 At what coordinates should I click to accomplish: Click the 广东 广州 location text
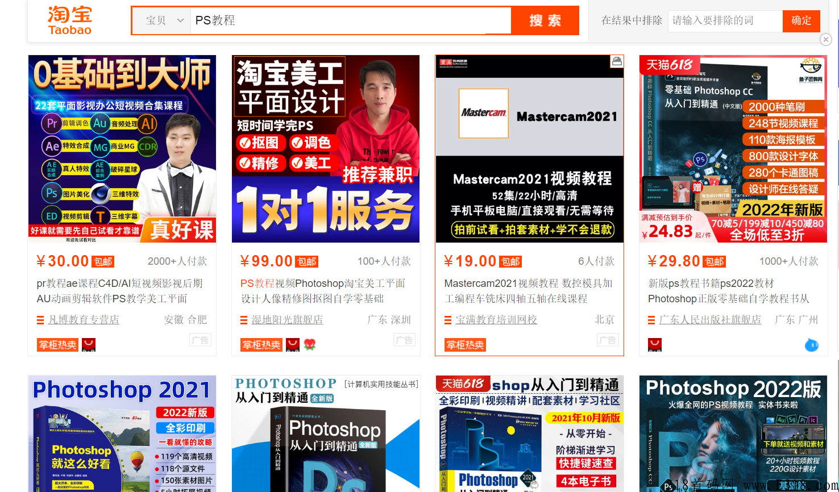point(797,320)
